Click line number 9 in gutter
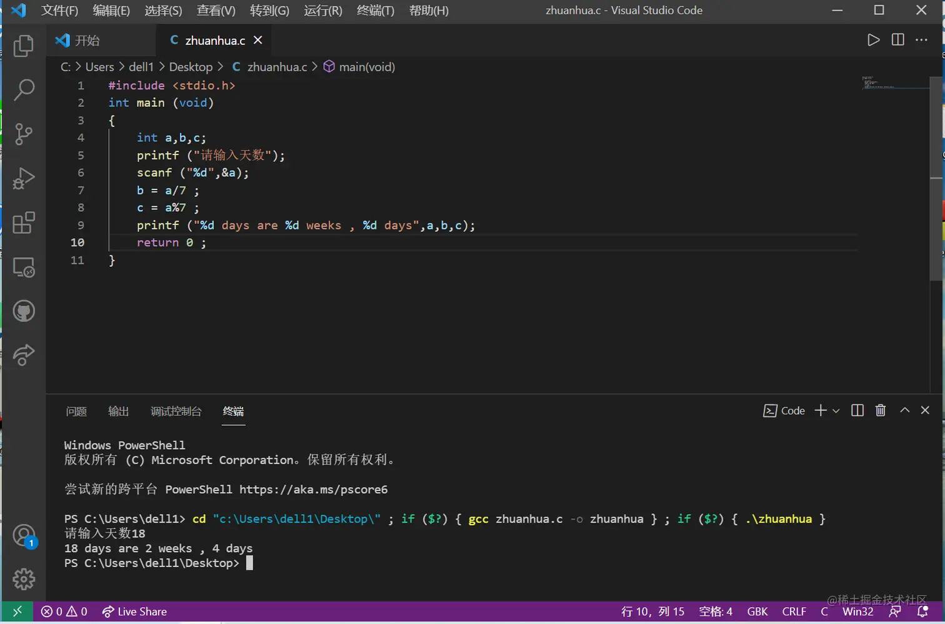This screenshot has height=624, width=945. click(81, 225)
